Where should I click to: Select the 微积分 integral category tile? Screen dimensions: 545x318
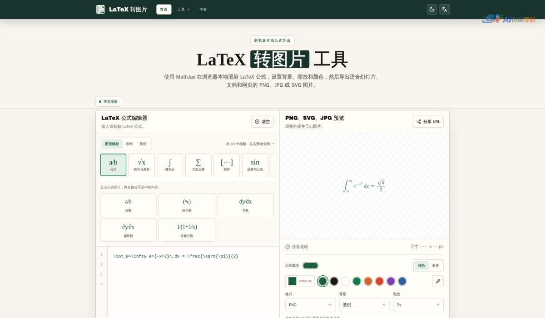[170, 165]
